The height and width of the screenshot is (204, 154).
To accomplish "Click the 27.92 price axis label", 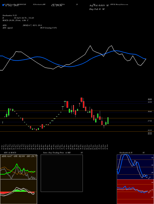I will [x=150, y=121].
